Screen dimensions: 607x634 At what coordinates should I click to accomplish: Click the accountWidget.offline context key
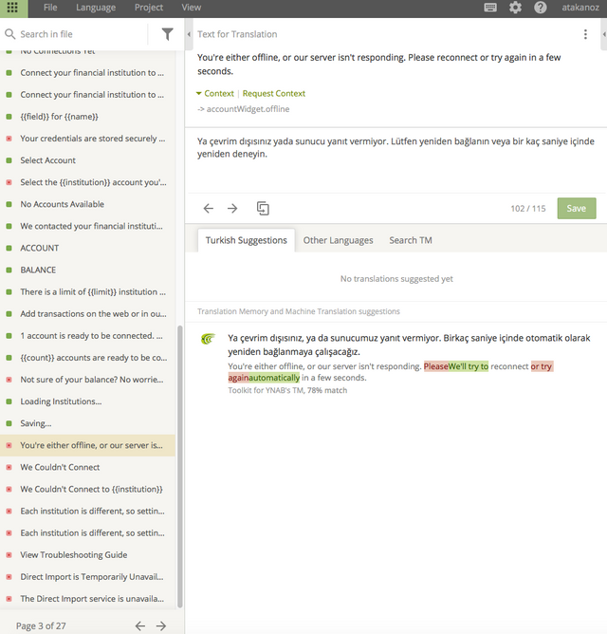pyautogui.click(x=248, y=109)
